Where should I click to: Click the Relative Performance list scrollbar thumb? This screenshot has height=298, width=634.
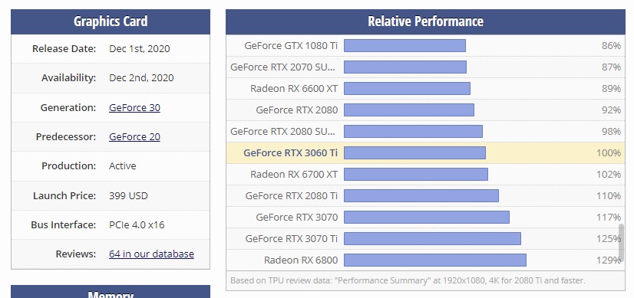click(x=622, y=244)
